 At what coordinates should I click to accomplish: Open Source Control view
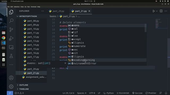11,30
